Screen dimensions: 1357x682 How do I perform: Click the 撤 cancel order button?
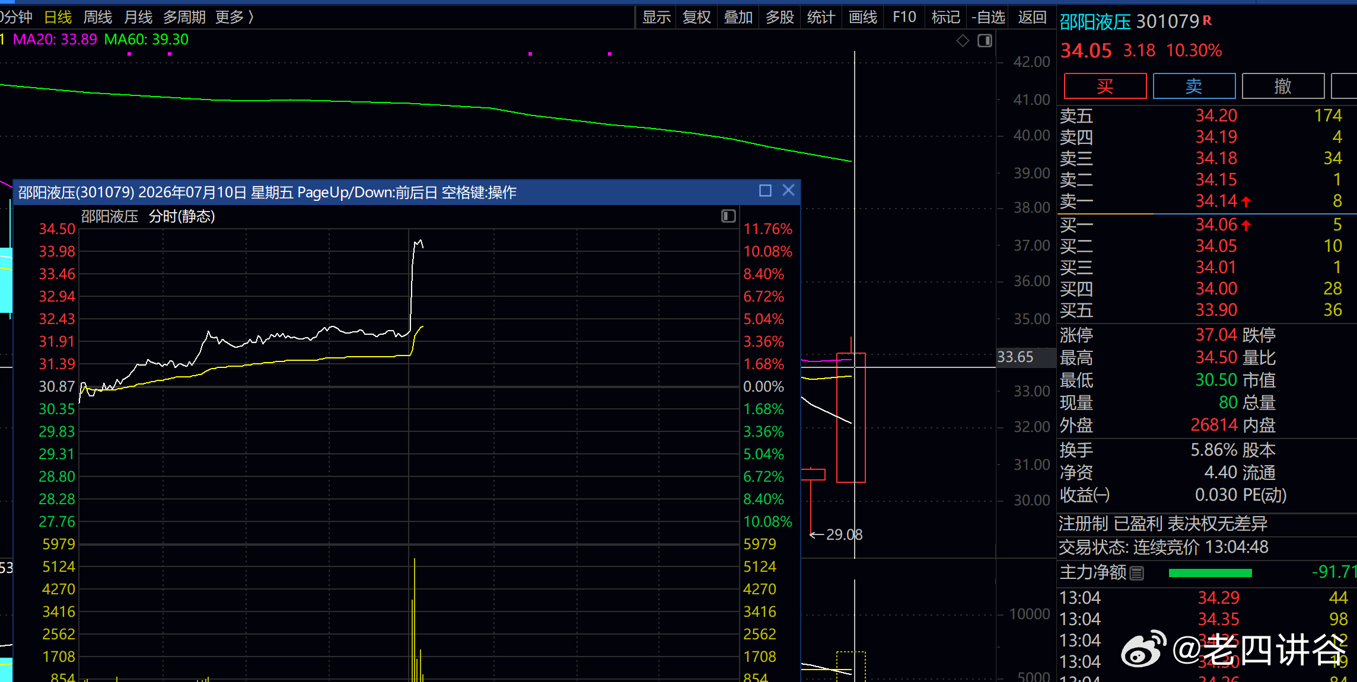(x=1283, y=87)
